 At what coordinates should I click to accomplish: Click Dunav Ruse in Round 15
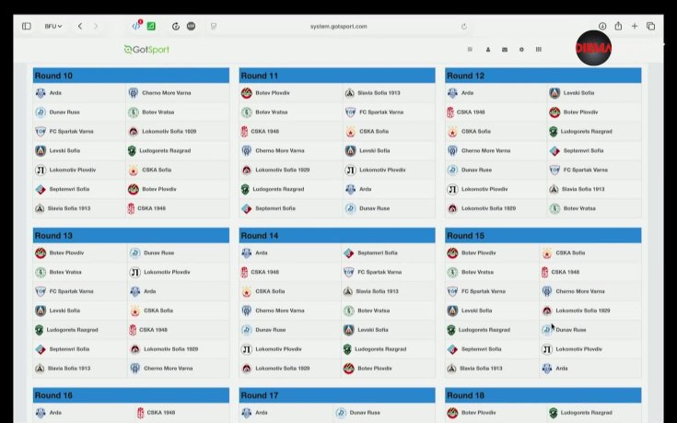pos(571,330)
